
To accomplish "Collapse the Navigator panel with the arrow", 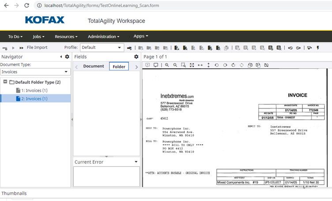I will (61, 57).
